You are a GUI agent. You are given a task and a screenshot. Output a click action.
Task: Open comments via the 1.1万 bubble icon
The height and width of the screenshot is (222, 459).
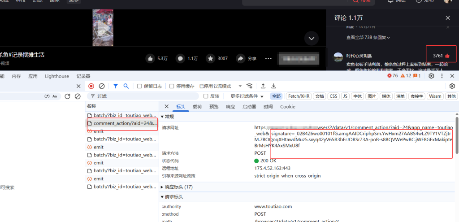point(180,59)
